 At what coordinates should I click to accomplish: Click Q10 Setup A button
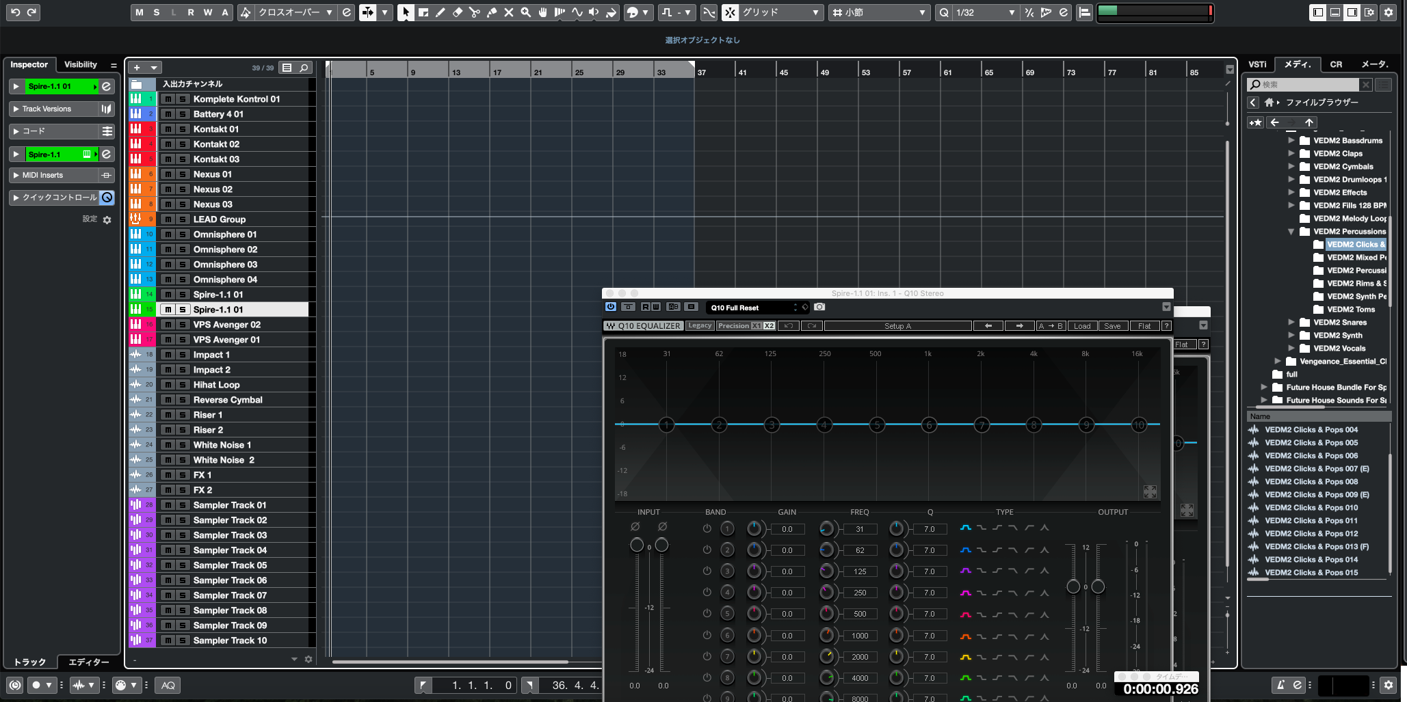(x=897, y=326)
